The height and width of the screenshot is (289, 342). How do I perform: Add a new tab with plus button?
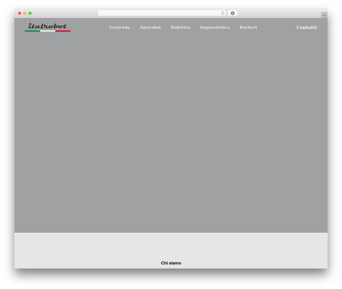pyautogui.click(x=324, y=15)
